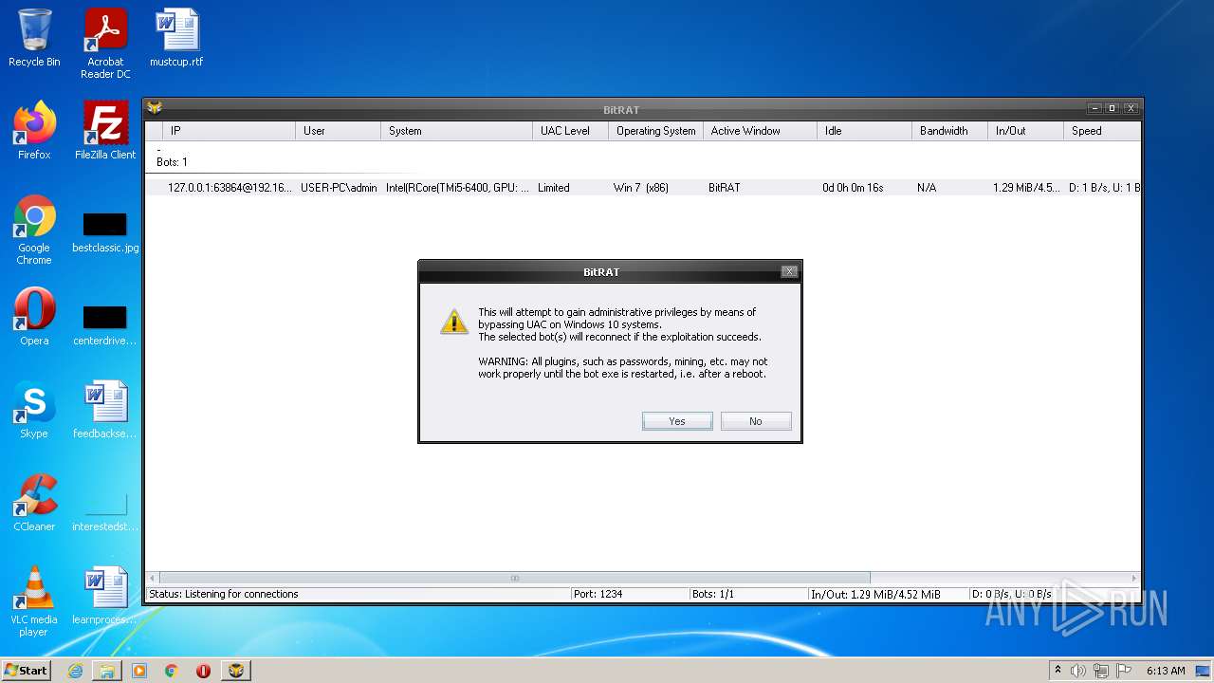Open Opera from the taskbar
The image size is (1214, 683).
(203, 671)
